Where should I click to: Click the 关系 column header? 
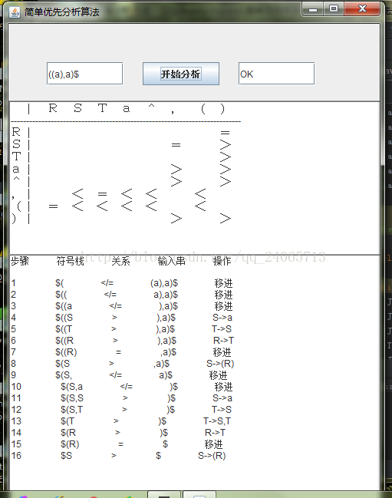[x=120, y=261]
